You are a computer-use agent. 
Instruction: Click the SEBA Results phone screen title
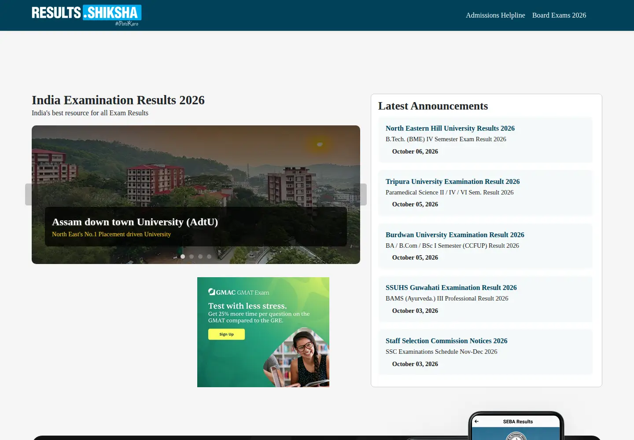click(518, 422)
